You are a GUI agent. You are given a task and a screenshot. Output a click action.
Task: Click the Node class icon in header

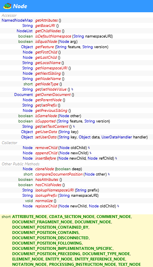[7, 6]
